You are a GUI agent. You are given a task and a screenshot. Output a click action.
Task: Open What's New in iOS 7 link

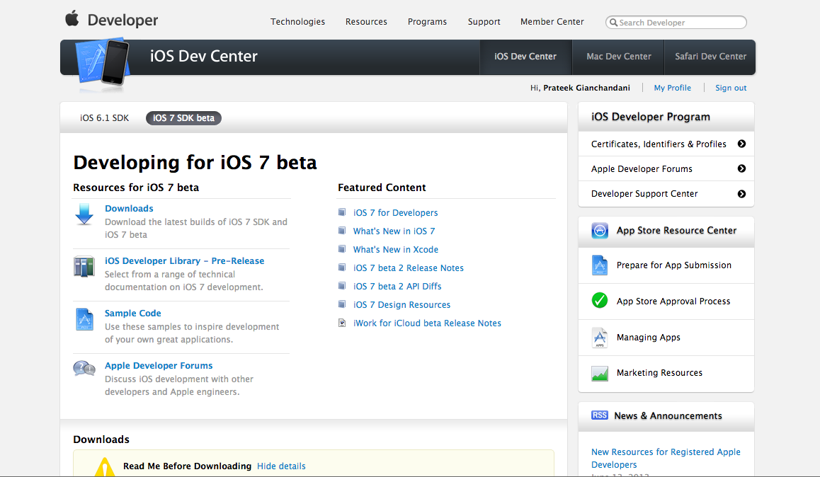pyautogui.click(x=394, y=231)
